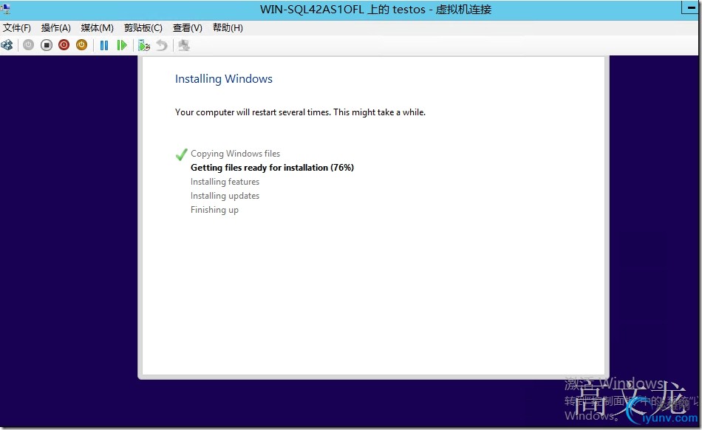Open the 帮助(H) menu
The height and width of the screenshot is (430, 702).
pyautogui.click(x=228, y=28)
